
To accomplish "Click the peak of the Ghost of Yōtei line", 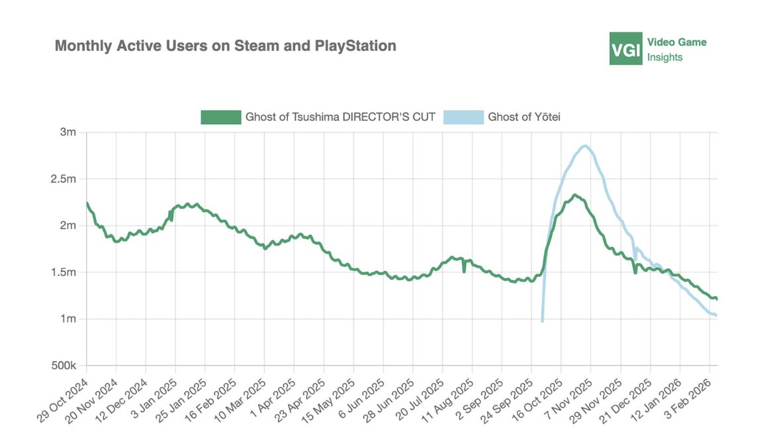I will (585, 146).
